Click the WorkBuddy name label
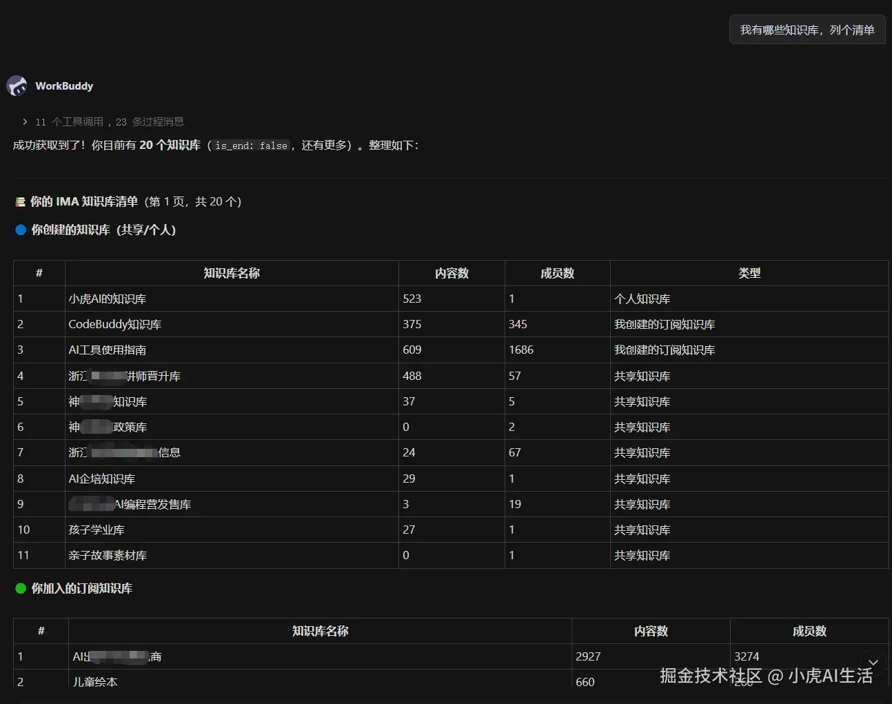 [64, 86]
